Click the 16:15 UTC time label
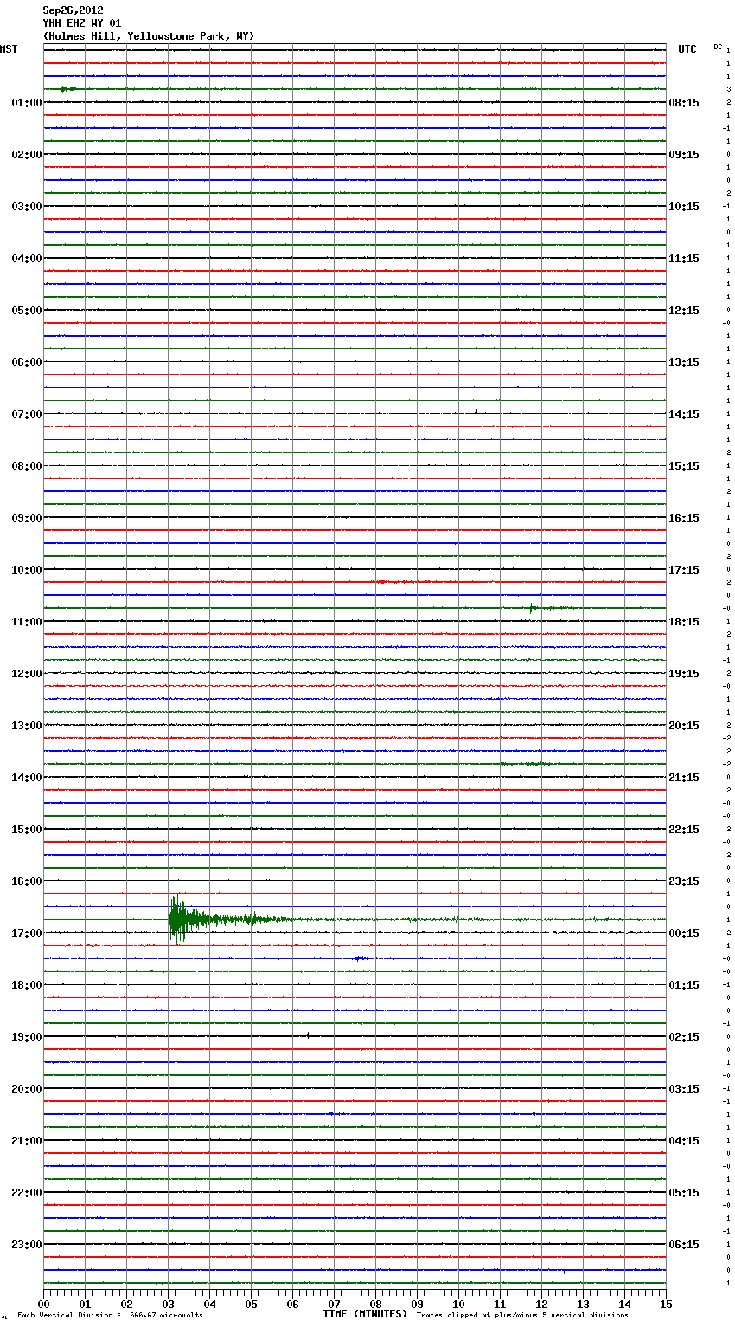The height and width of the screenshot is (1327, 735). pos(684,518)
